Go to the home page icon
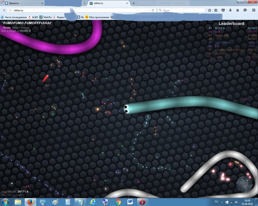 237,10
